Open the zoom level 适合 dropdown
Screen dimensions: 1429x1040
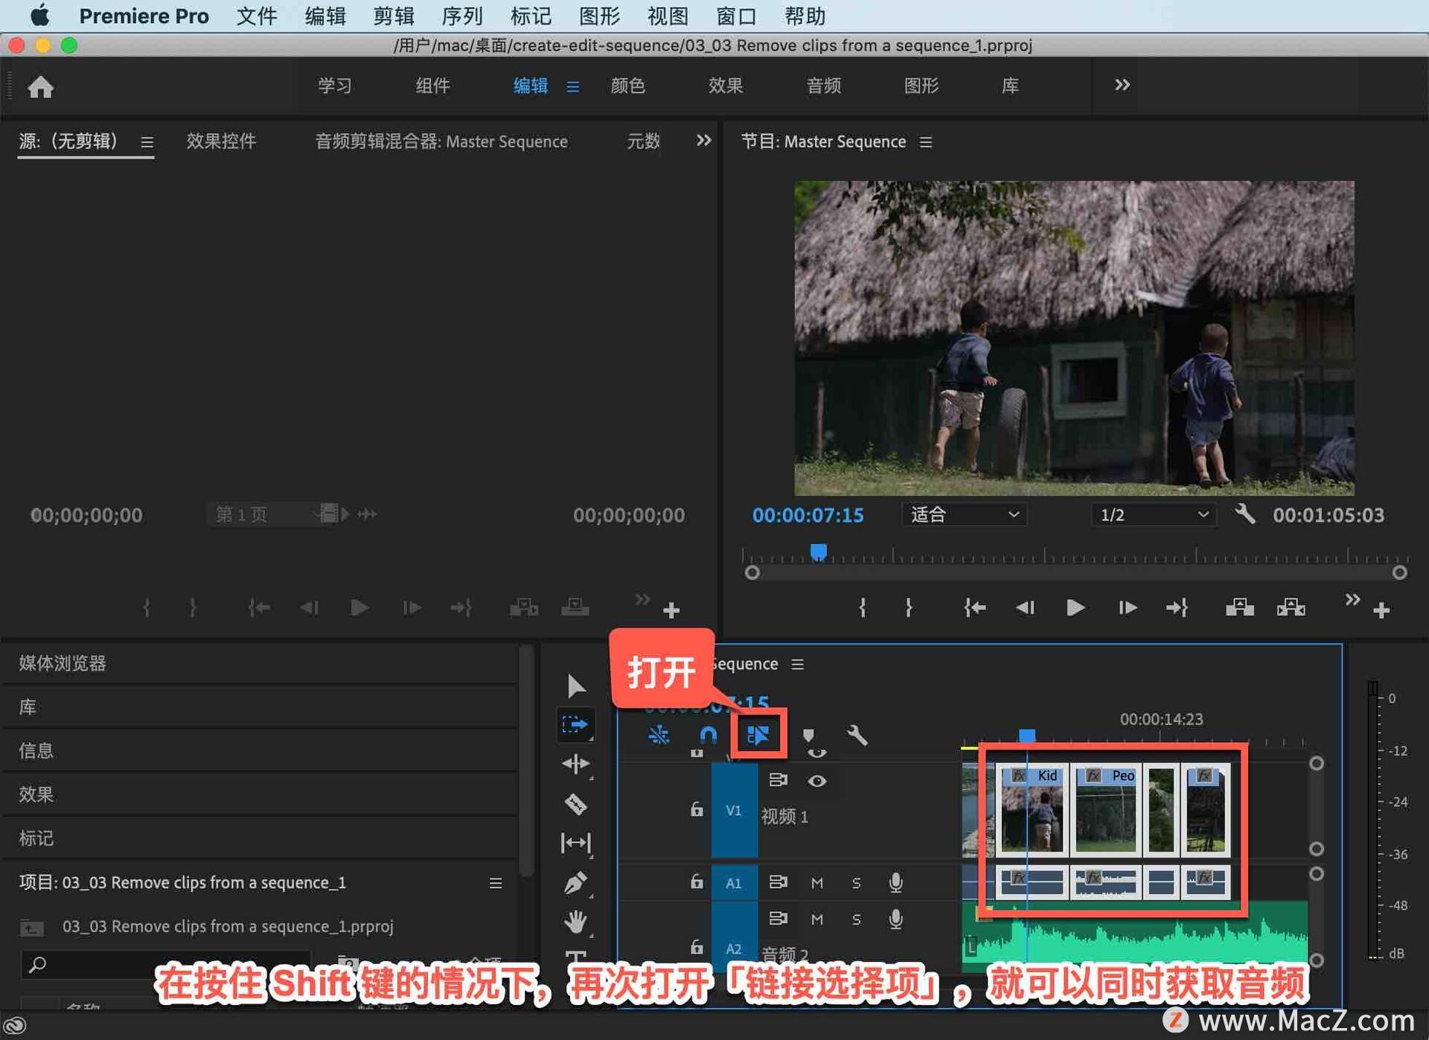[x=965, y=514]
